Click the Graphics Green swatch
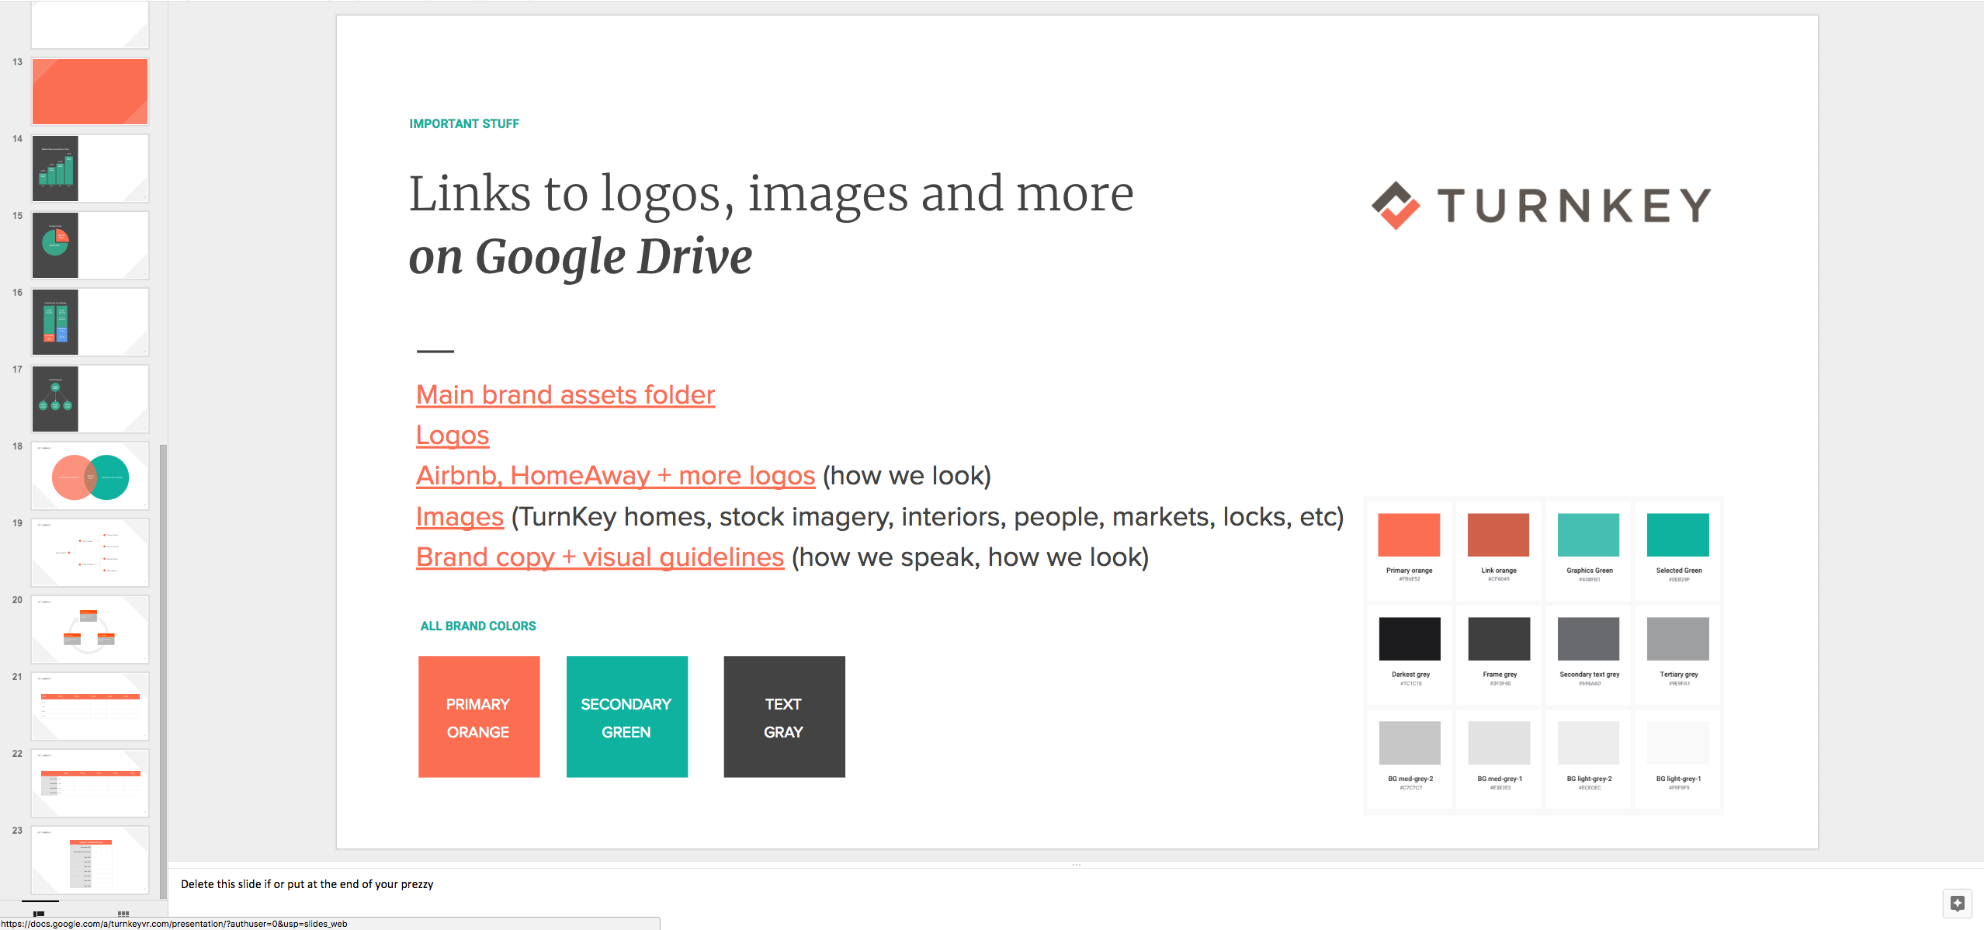The image size is (1984, 930). click(x=1588, y=535)
